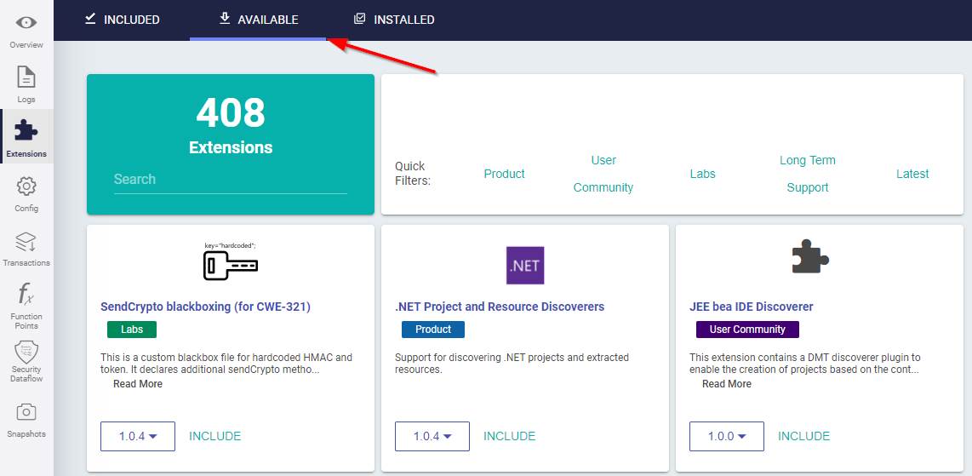
Task: Apply the Labs quick filter
Action: pos(702,174)
